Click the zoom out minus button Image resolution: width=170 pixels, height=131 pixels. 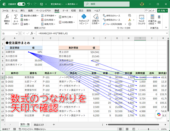(x=139, y=129)
